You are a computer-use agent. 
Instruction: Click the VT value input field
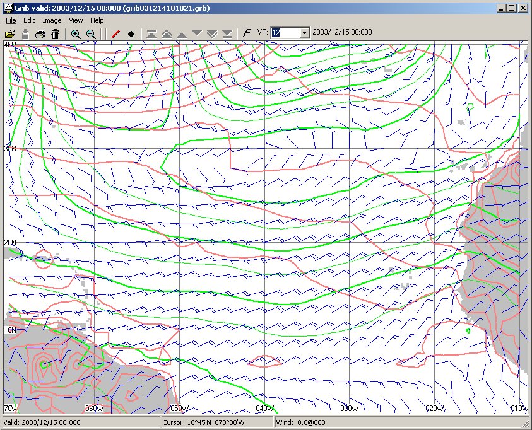[285, 33]
